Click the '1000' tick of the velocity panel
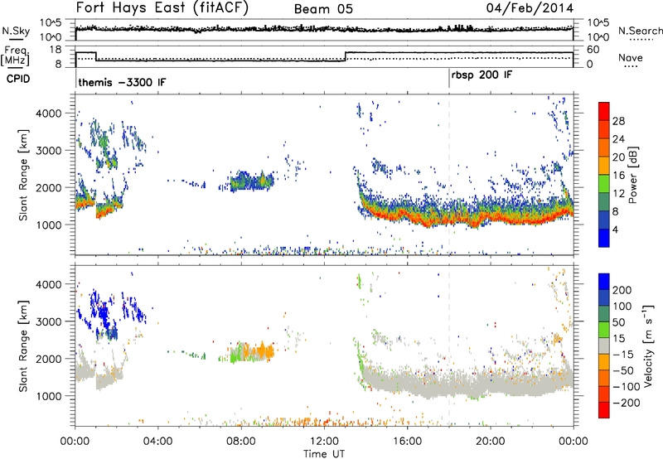The image size is (663, 459). pos(49,396)
